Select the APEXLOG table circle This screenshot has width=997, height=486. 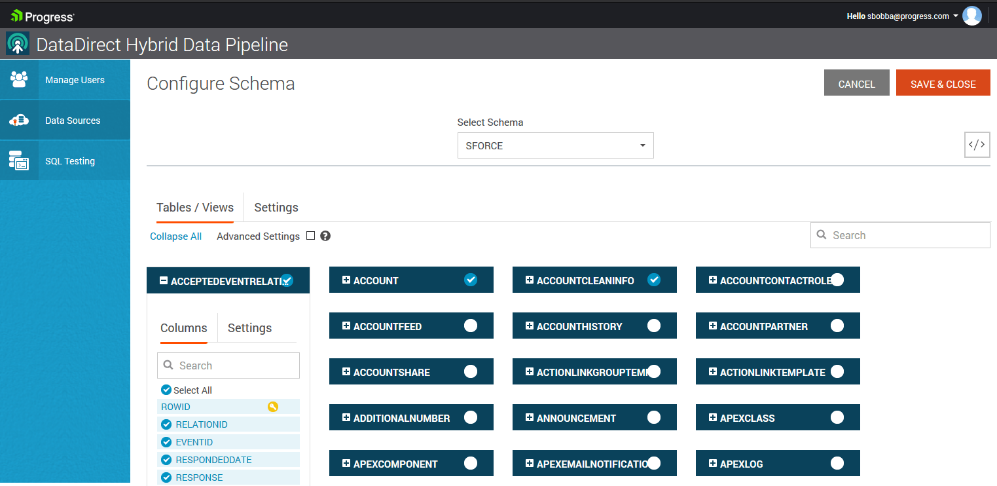click(837, 463)
